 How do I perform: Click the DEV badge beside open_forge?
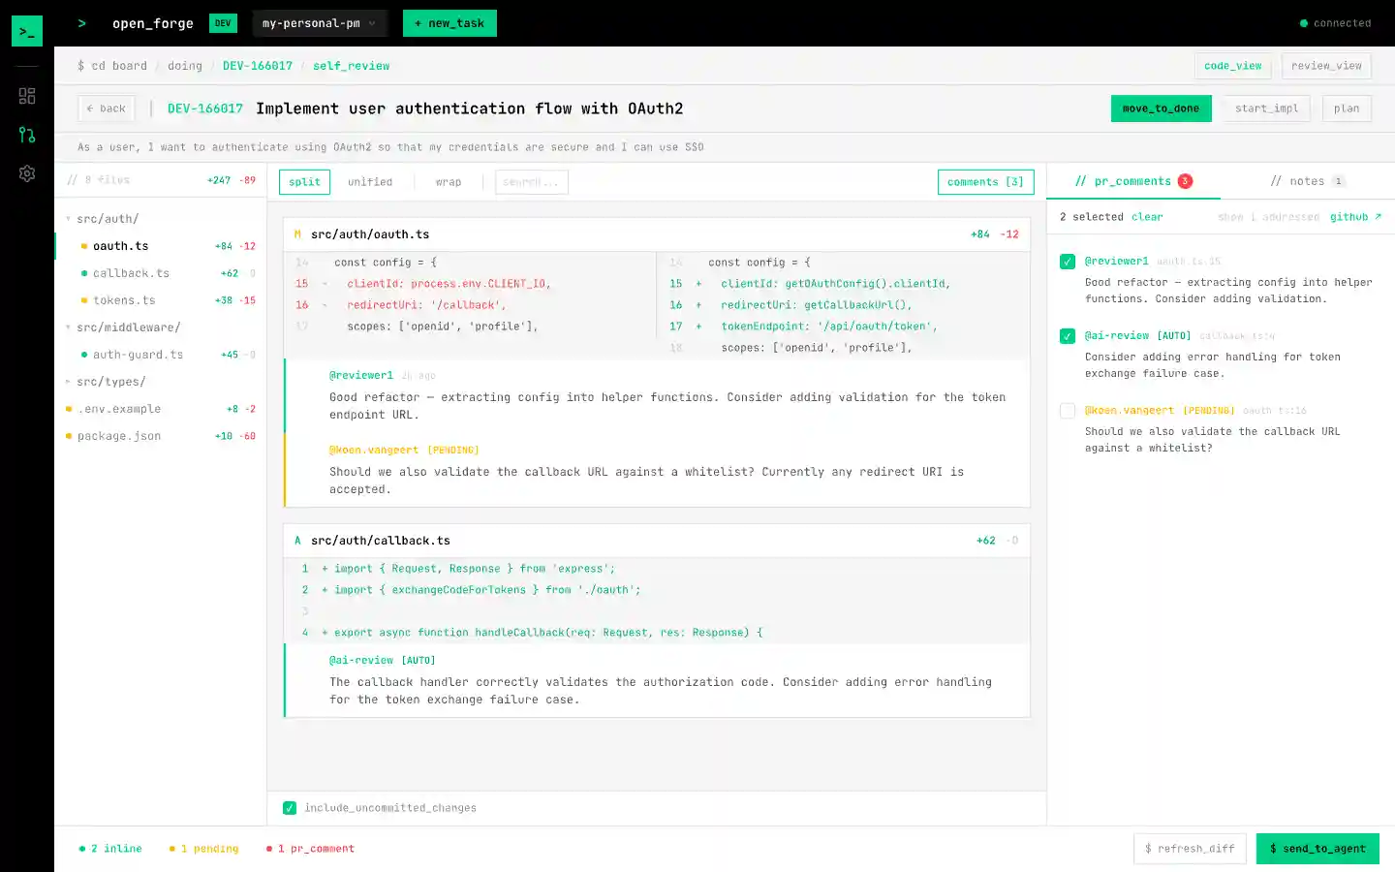coord(223,22)
